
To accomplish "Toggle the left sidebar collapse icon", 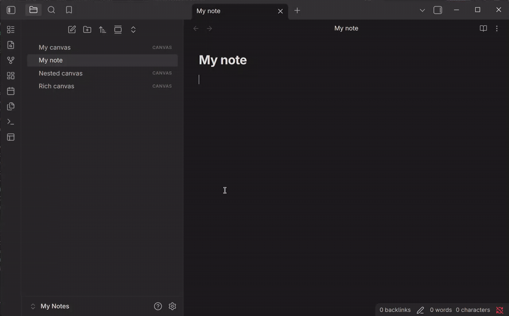I will 11,10.
